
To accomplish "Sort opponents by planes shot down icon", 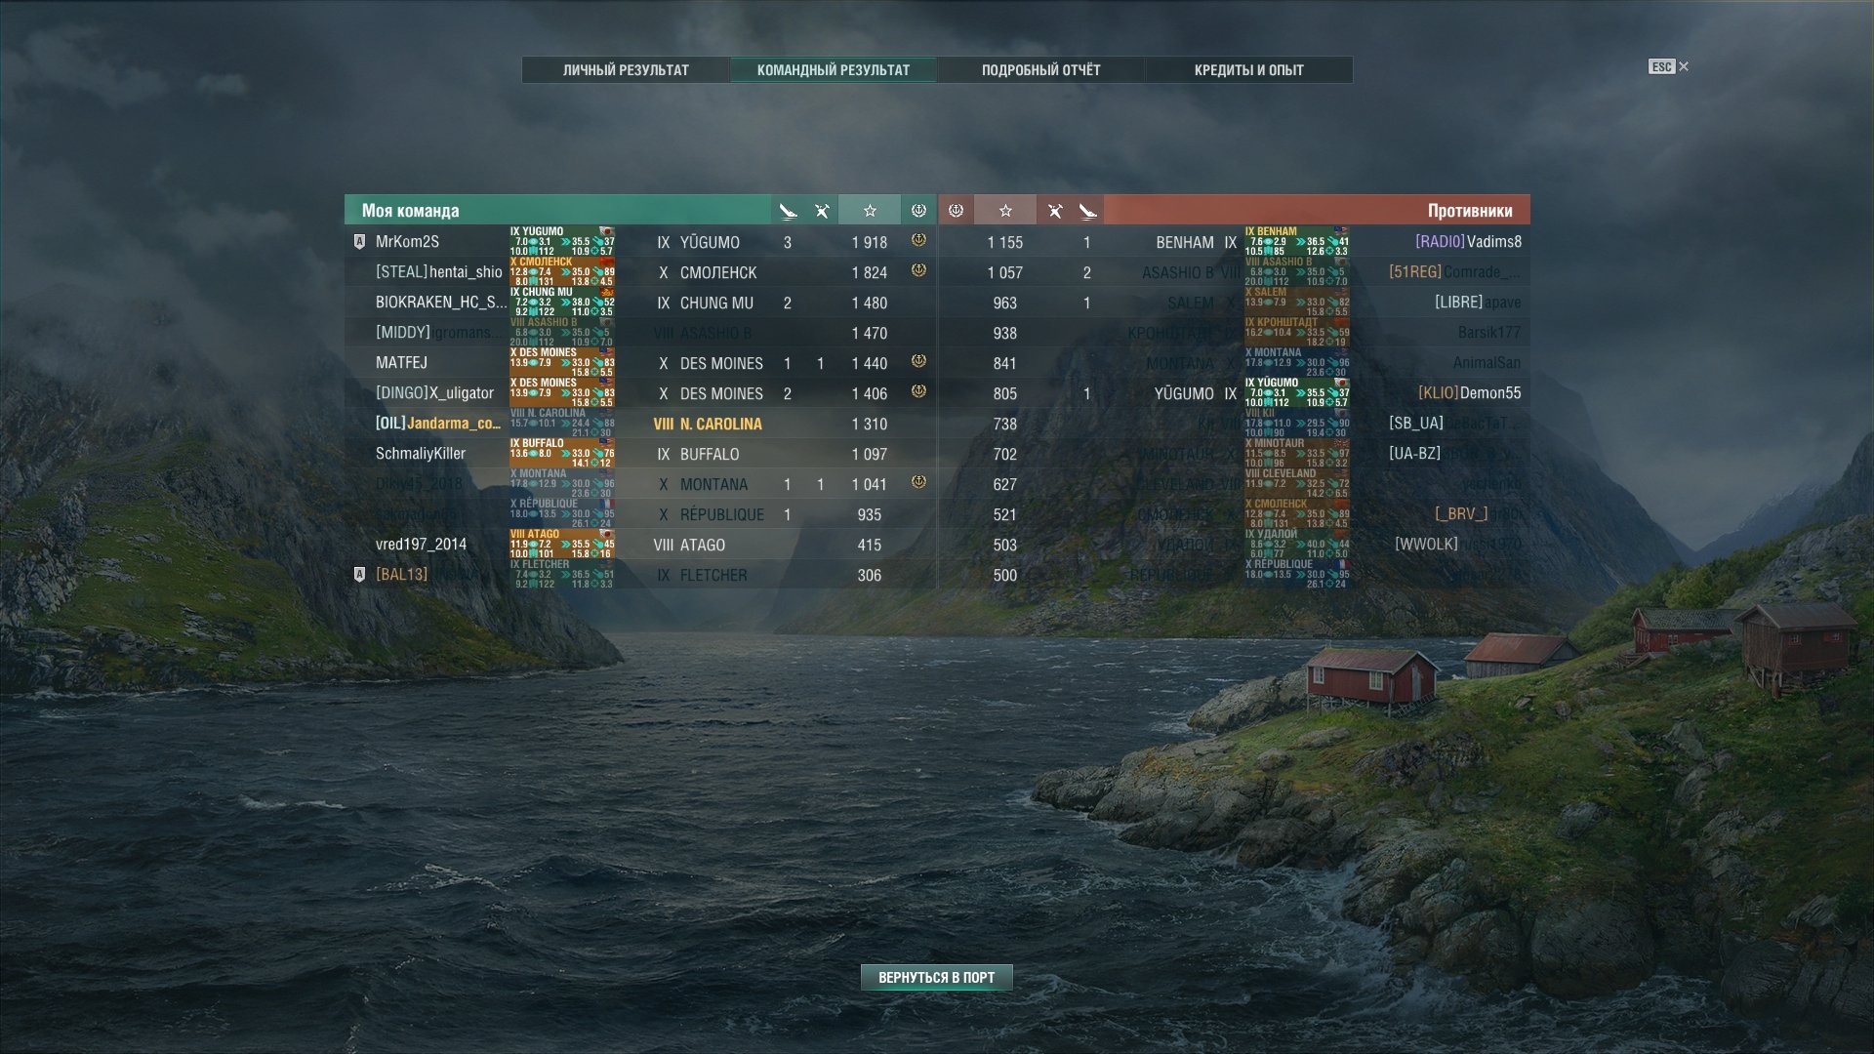I will (1054, 211).
